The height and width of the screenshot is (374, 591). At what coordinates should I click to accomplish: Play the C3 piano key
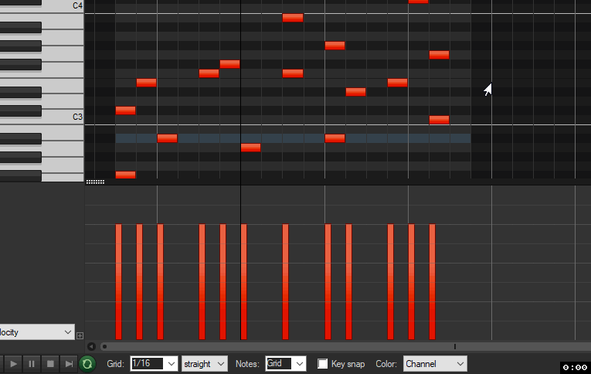63,116
